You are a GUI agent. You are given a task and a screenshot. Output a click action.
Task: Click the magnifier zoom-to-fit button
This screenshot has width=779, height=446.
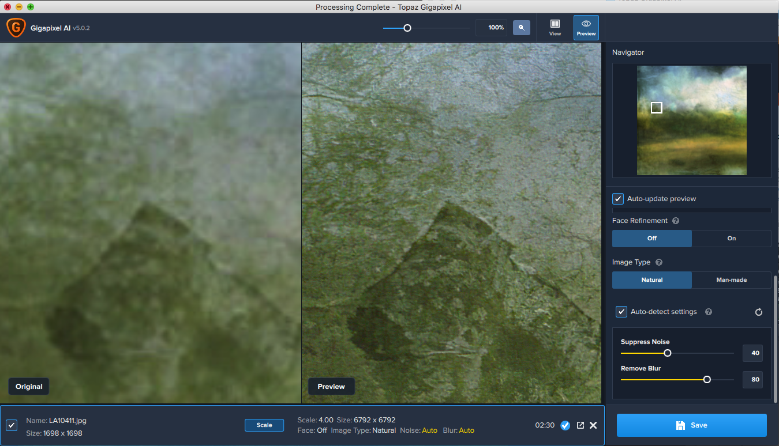(522, 28)
